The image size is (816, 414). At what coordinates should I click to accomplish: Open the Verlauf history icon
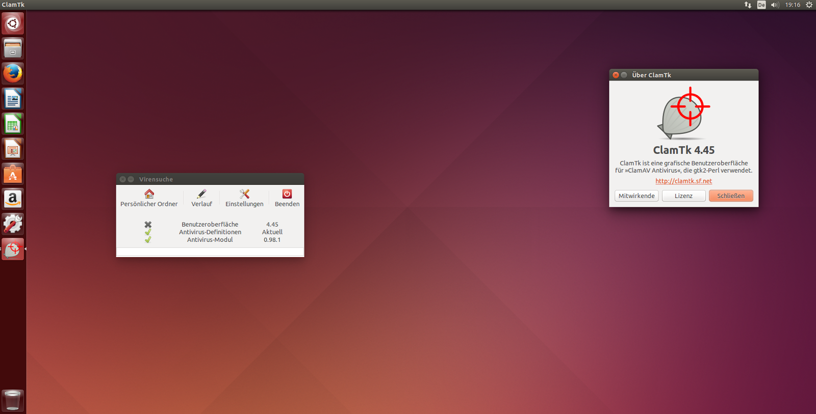tap(201, 194)
